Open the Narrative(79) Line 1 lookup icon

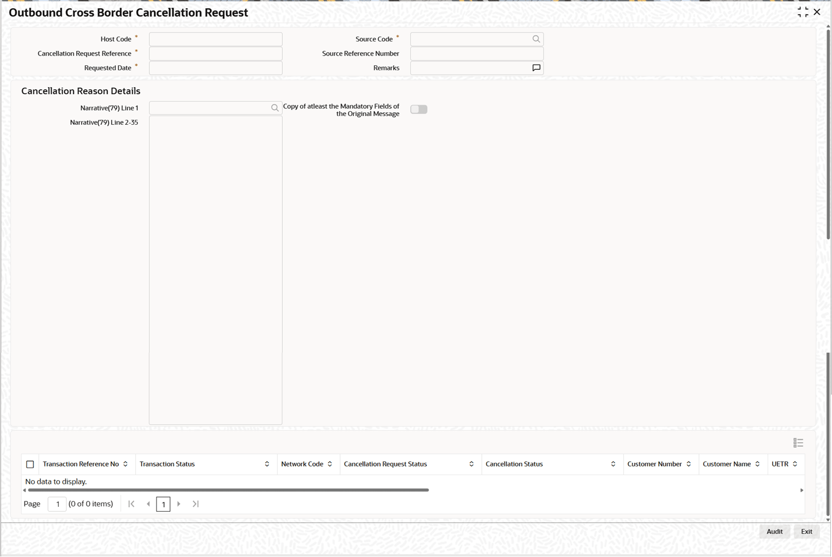point(275,108)
